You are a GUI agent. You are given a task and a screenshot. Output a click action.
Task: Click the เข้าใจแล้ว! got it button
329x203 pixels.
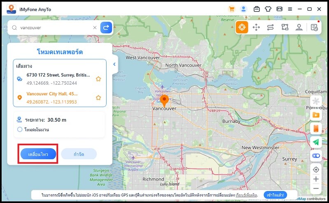[275, 195]
